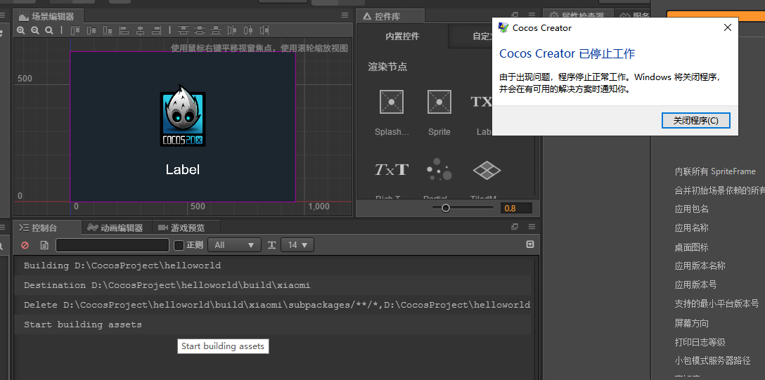765x380 pixels.
Task: Distribute nodes by right edges
Action: pos(264,30)
